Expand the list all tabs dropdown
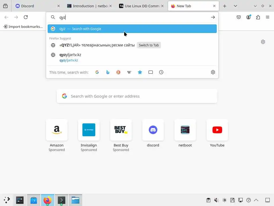 pos(235,6)
